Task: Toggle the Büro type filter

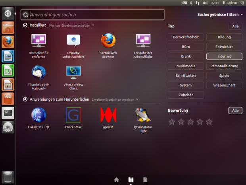Action: (186, 47)
